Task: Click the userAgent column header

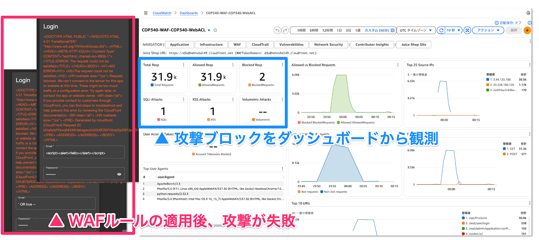Action: pyautogui.click(x=166, y=177)
